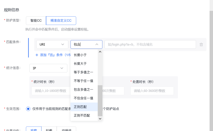
Task: Open the URI match field dropdown
Action: [52, 44]
